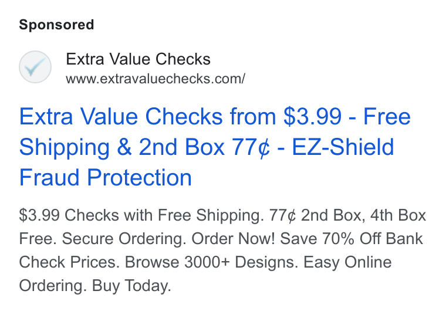The width and height of the screenshot is (446, 311).
Task: Click 'Order Now!' in the description
Action: click(x=233, y=239)
